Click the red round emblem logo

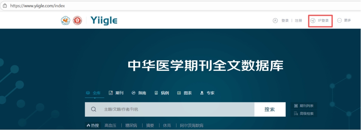(x=77, y=20)
